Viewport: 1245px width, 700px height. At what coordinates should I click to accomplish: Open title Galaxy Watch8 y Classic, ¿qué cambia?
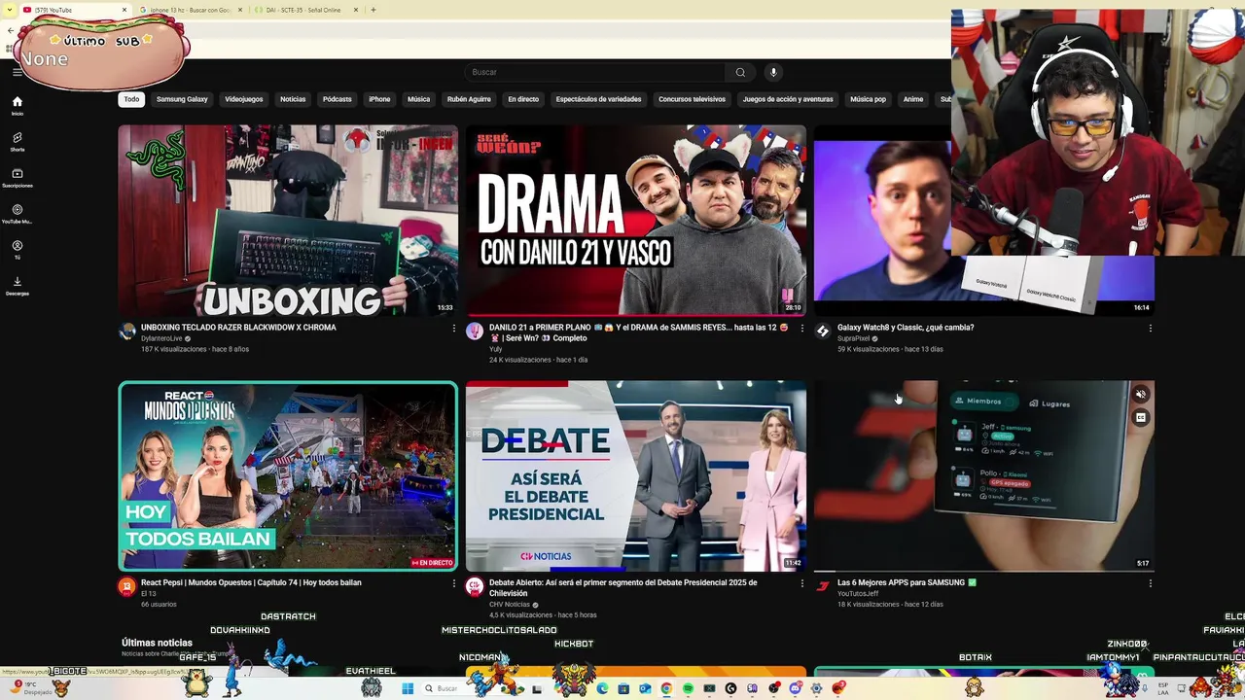click(906, 328)
